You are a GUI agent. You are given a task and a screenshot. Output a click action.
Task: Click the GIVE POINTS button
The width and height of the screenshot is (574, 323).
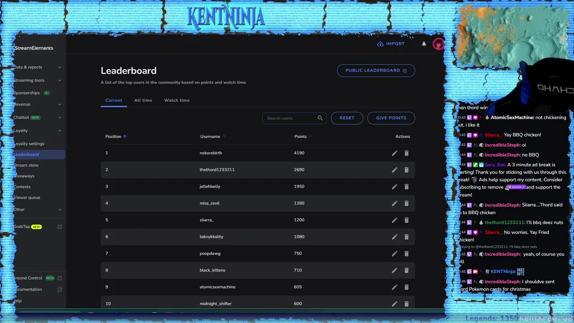coord(391,118)
